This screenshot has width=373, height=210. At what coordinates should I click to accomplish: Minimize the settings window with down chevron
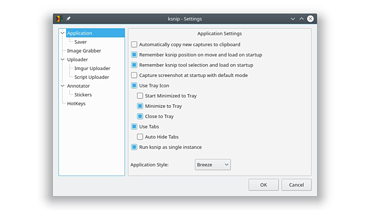pyautogui.click(x=293, y=19)
